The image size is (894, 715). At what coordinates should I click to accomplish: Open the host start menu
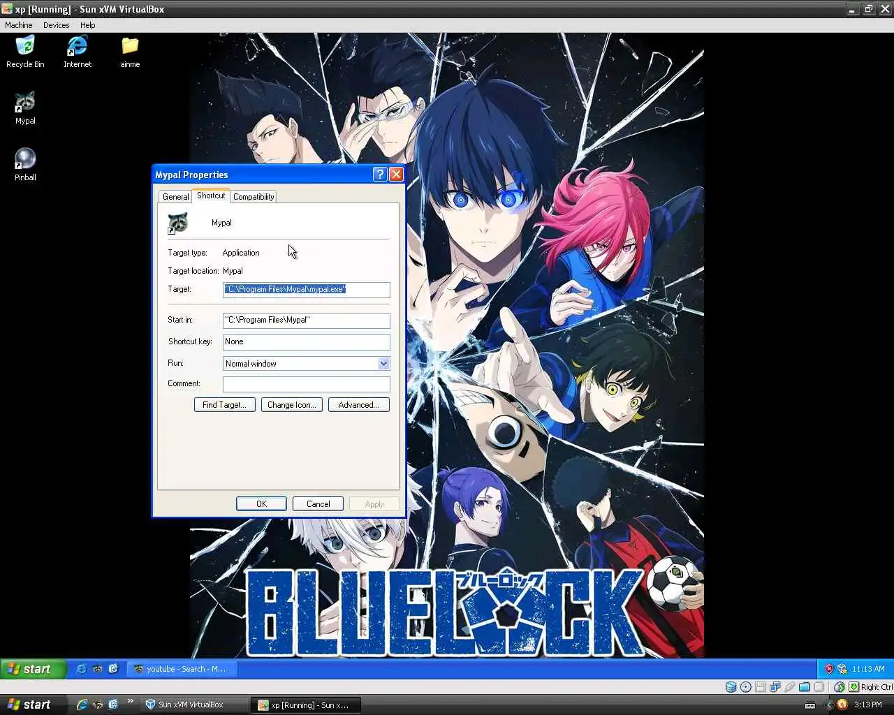click(x=33, y=705)
